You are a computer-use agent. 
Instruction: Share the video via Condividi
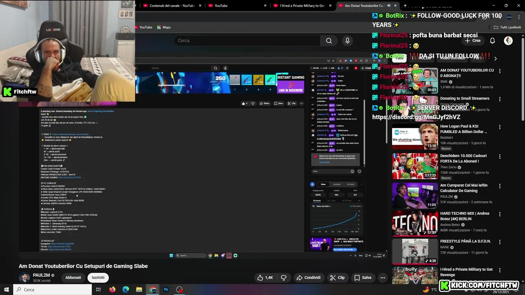[x=308, y=277]
